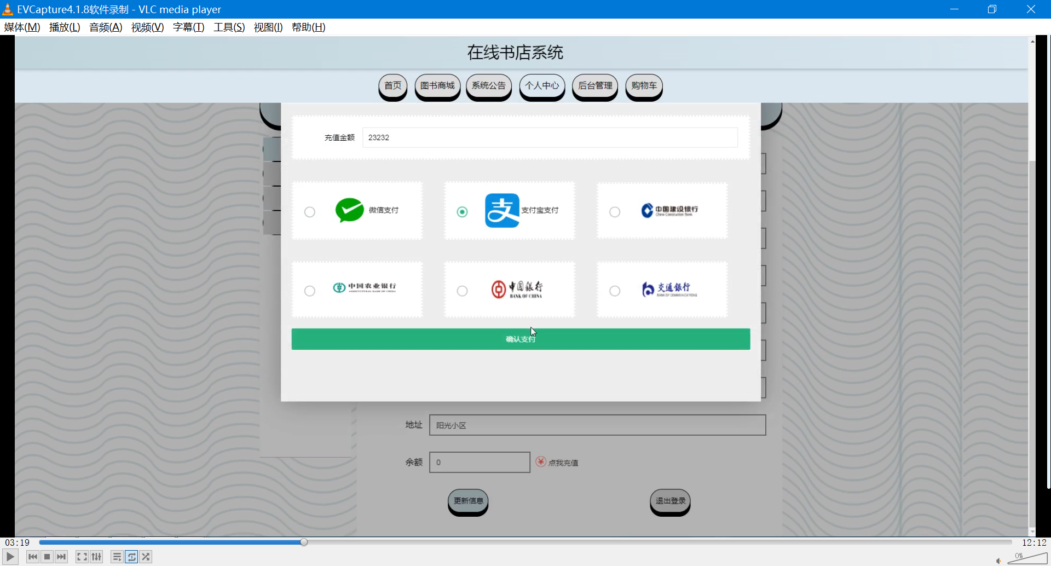The width and height of the screenshot is (1051, 566).
Task: Click the 退出登录 button
Action: pos(670,501)
